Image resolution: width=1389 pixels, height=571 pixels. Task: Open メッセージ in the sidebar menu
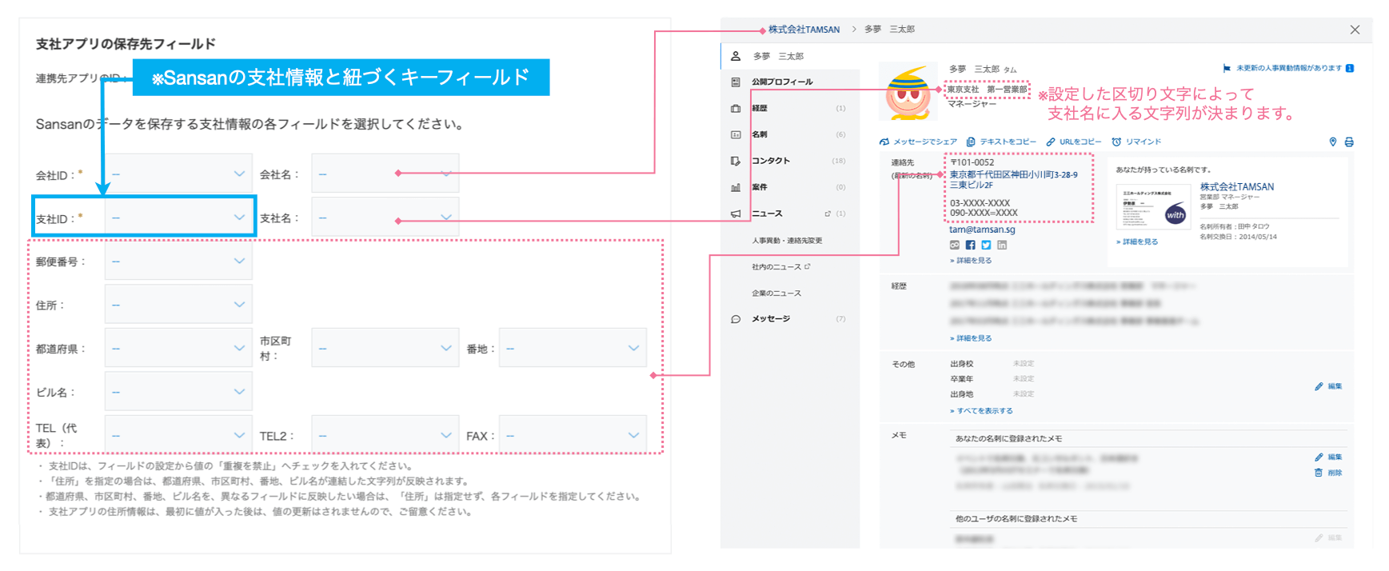point(770,319)
